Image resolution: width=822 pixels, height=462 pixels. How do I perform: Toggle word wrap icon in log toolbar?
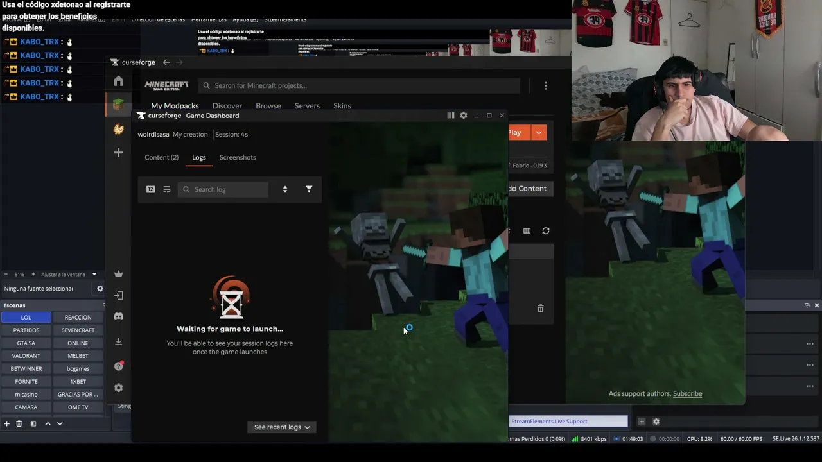(x=167, y=189)
